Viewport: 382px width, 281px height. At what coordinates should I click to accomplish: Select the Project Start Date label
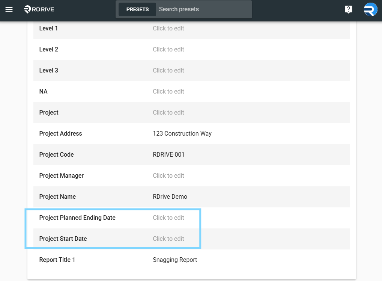point(63,239)
